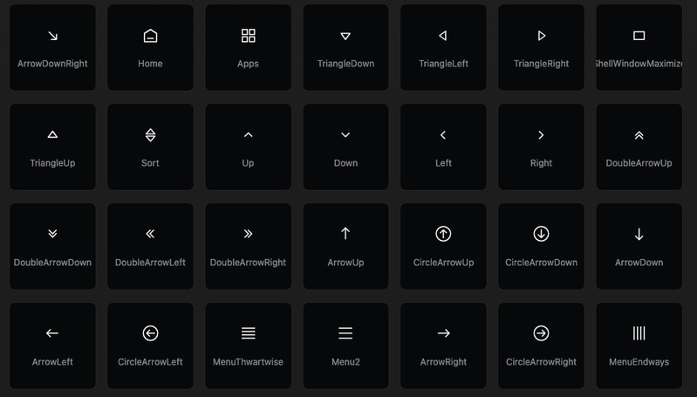Select the ArrowDownRight icon tile
Screen dimensions: 697x397
coord(52,48)
